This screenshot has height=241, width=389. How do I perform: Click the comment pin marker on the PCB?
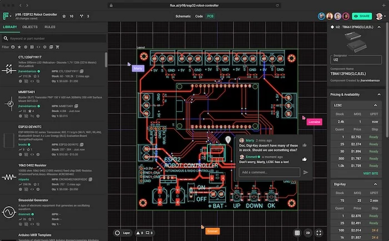click(228, 140)
